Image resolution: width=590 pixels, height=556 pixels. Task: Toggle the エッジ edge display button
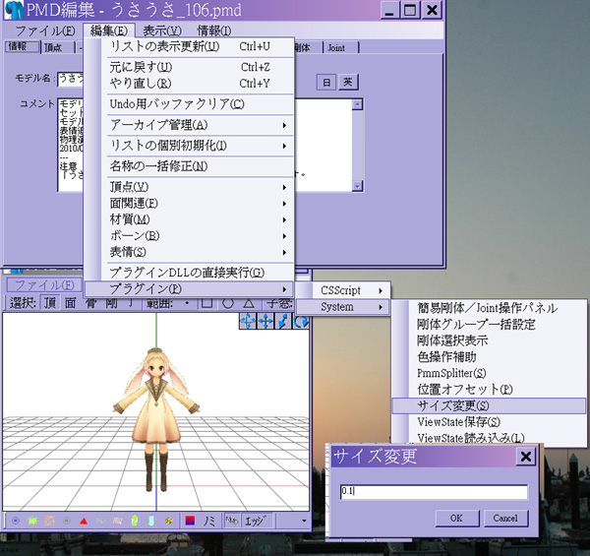[x=257, y=521]
